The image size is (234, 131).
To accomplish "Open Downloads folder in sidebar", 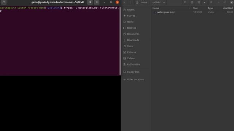I will click(x=136, y=40).
